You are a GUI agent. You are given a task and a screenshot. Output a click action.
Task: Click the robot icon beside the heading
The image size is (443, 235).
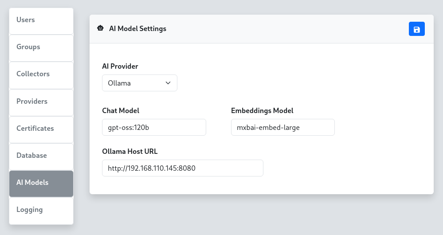coord(100,28)
